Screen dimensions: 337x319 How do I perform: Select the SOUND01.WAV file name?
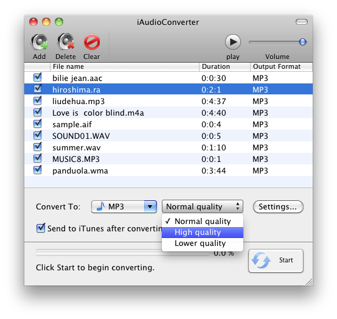click(x=81, y=136)
